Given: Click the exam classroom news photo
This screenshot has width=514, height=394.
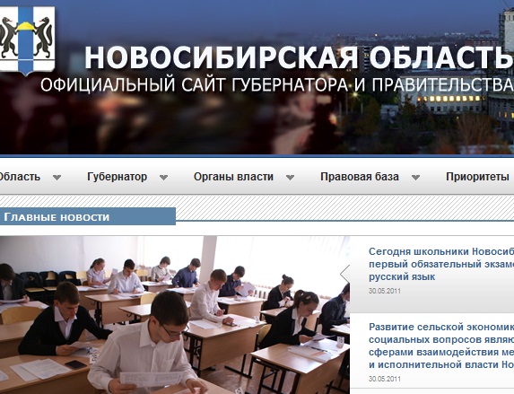Looking at the screenshot, I should click(175, 315).
